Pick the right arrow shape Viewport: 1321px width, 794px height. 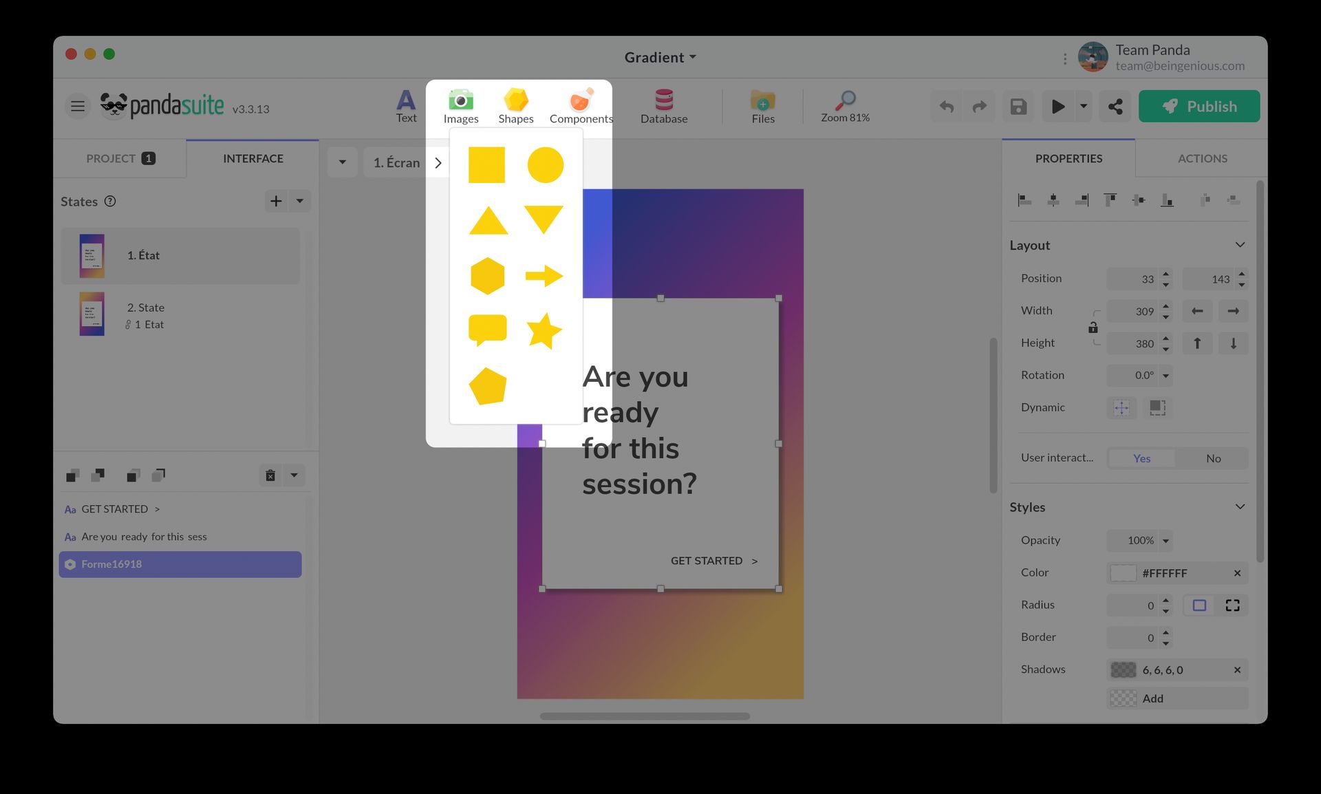[544, 276]
